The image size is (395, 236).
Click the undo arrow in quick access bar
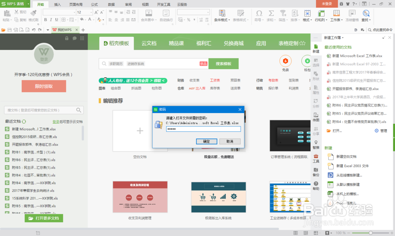point(34,30)
